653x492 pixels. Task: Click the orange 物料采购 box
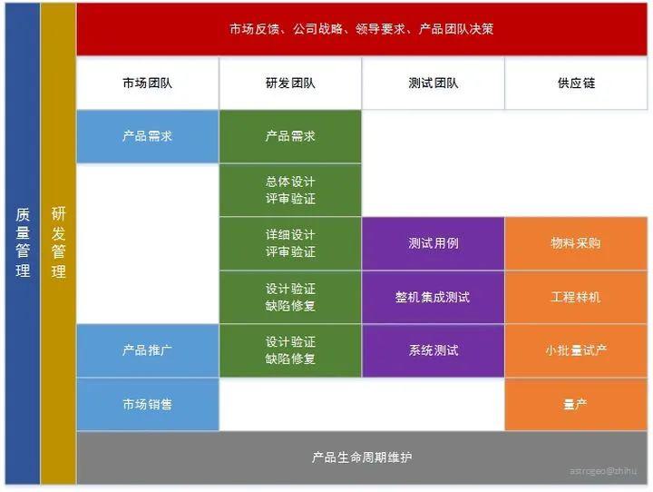pyautogui.click(x=577, y=243)
